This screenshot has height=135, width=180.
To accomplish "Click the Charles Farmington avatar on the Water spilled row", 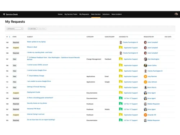I will coord(121,42).
